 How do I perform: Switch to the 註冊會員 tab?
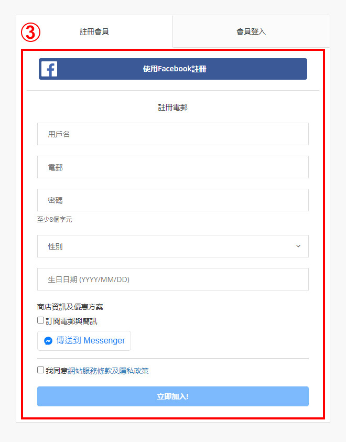point(94,31)
